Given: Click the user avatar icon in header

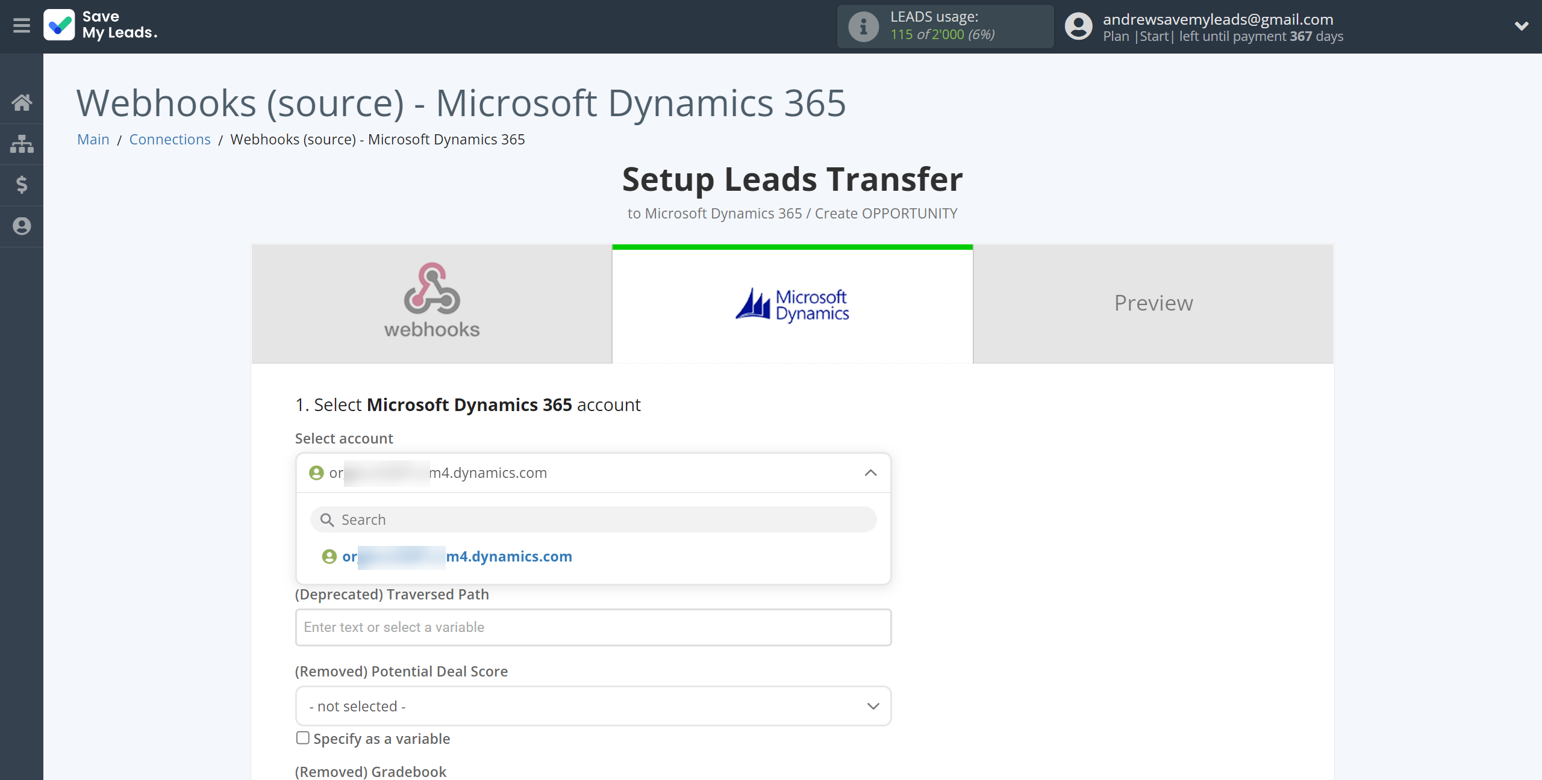Looking at the screenshot, I should coord(1078,26).
